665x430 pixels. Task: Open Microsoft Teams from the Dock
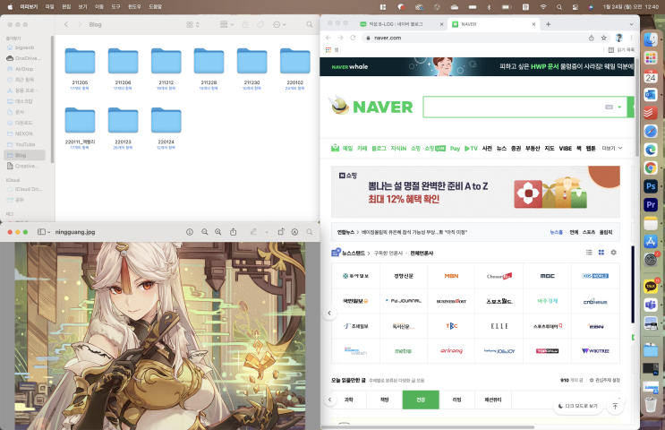click(x=651, y=305)
